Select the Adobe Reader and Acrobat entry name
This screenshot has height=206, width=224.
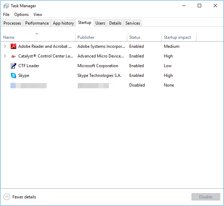[x=45, y=46]
